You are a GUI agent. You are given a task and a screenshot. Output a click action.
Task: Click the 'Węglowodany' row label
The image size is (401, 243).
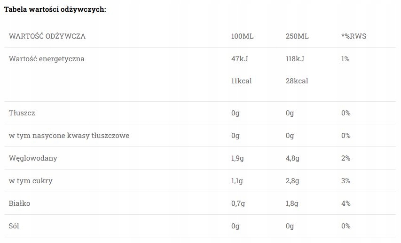[33, 158]
